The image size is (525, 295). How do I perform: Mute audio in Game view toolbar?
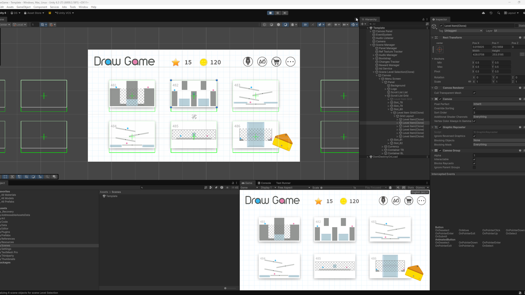(x=398, y=188)
